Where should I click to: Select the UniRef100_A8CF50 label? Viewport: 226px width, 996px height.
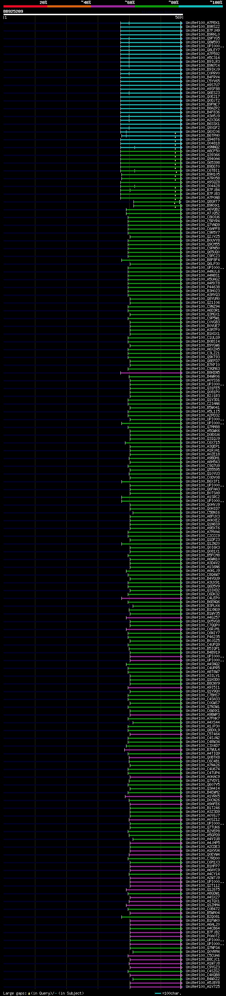click(202, 151)
